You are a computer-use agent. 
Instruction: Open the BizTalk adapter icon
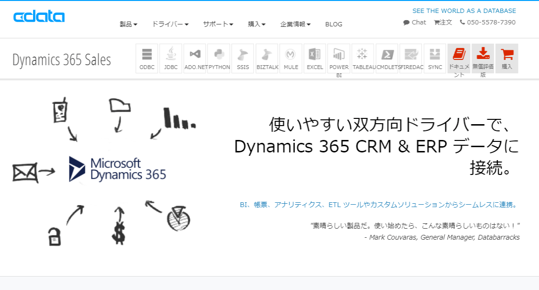coord(267,58)
